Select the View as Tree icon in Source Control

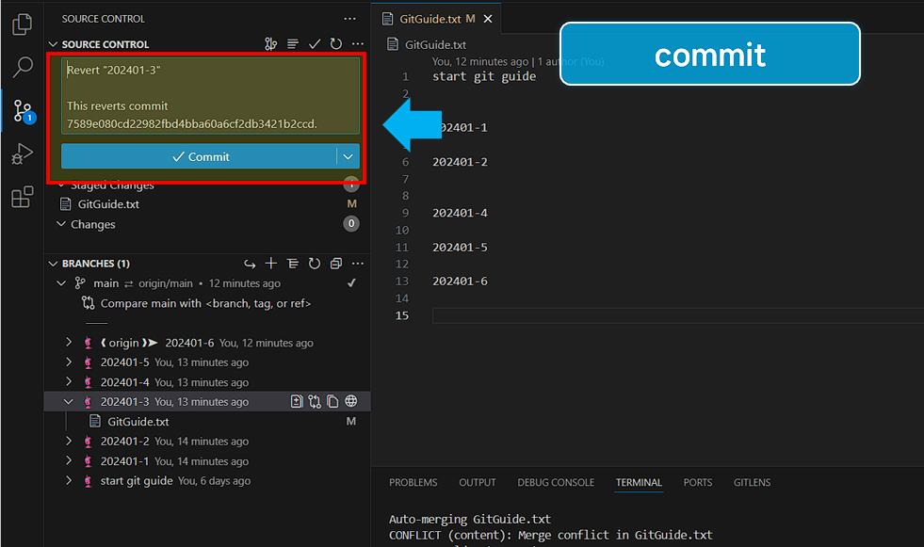(x=293, y=43)
